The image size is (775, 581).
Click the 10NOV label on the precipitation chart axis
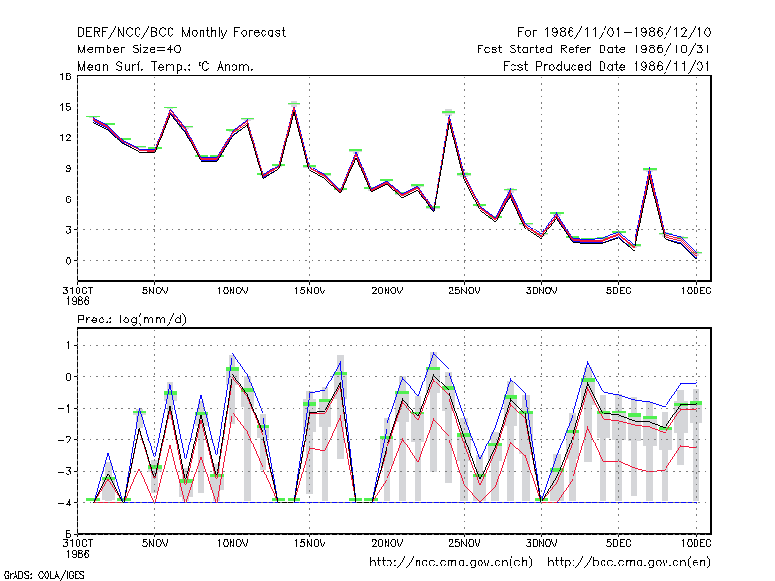[x=232, y=543]
